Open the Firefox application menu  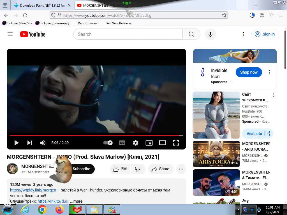[281, 15]
